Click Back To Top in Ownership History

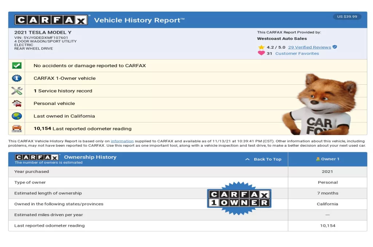[x=267, y=159]
